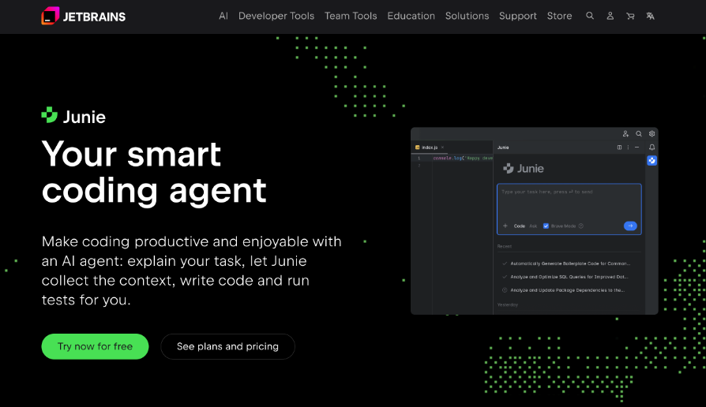Click the split view icon in Junie panel
The width and height of the screenshot is (706, 407).
coord(620,147)
